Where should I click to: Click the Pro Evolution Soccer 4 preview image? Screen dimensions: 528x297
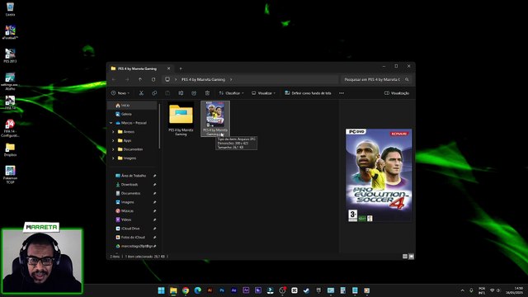(379, 175)
